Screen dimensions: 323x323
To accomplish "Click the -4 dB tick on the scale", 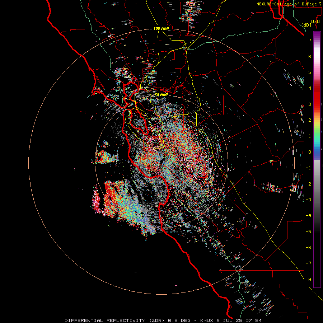I will [308, 216].
